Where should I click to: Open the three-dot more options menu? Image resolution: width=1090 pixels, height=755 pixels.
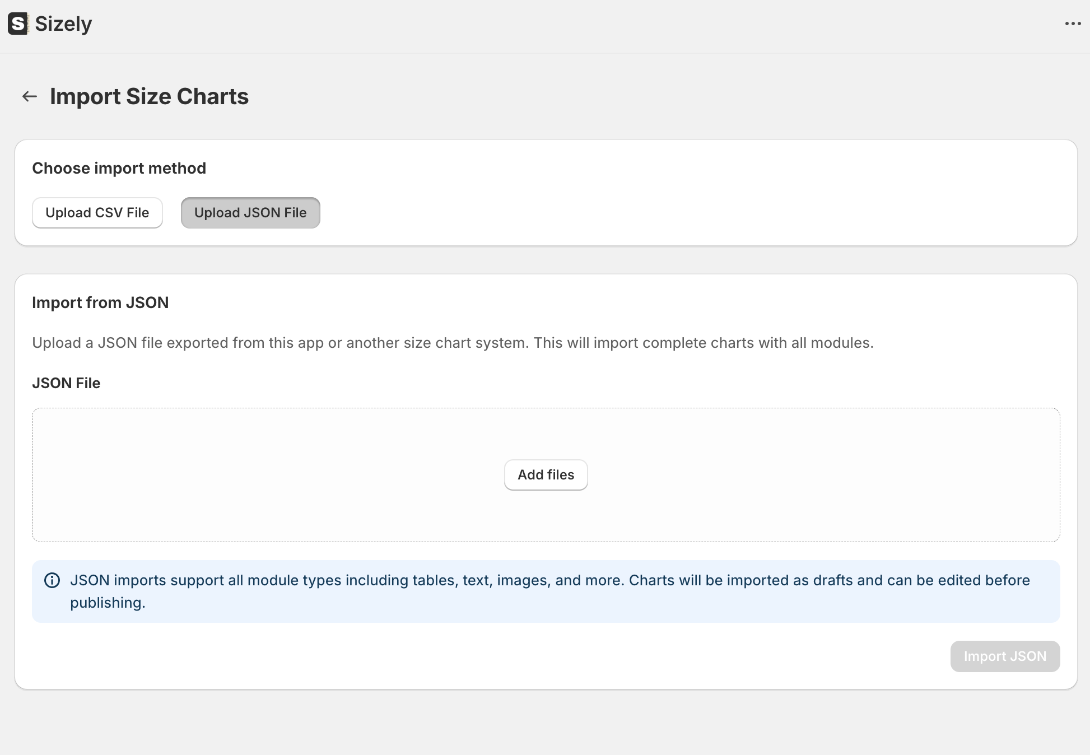tap(1073, 24)
